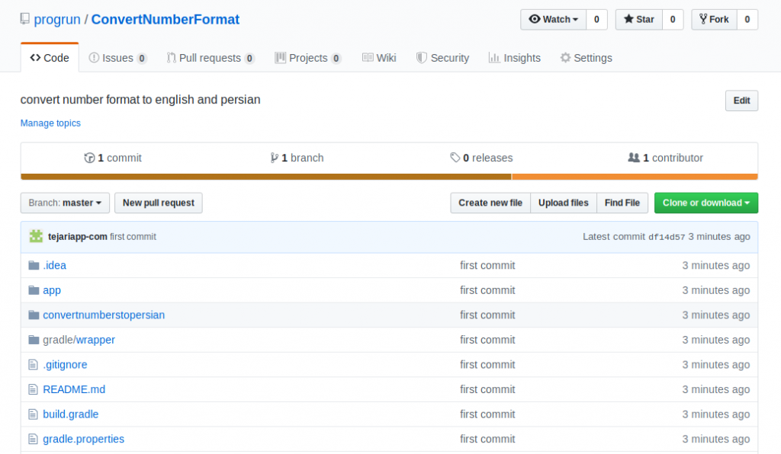Screen dimensions: 781x454
Task: Fork the ConvertNumberFormat repository
Action: coord(714,19)
